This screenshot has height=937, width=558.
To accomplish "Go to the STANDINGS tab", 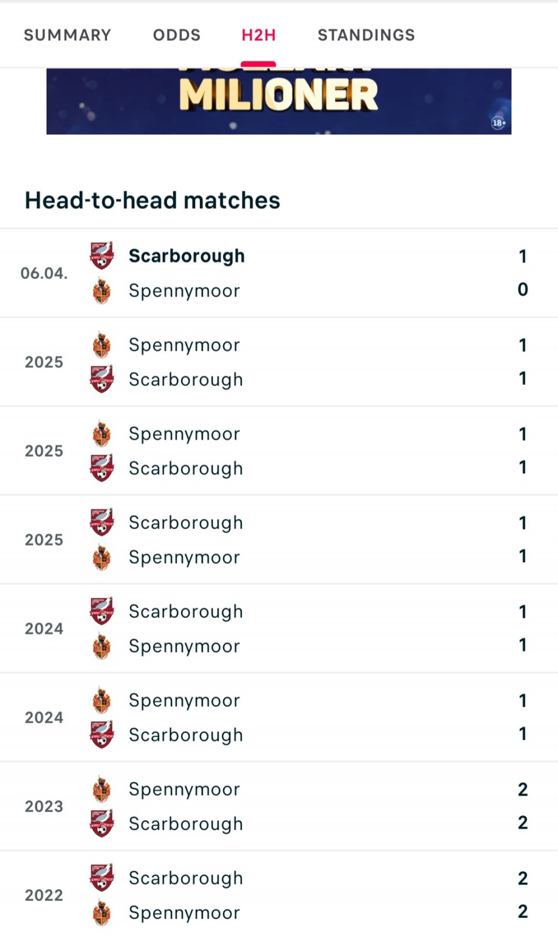I will pos(366,35).
